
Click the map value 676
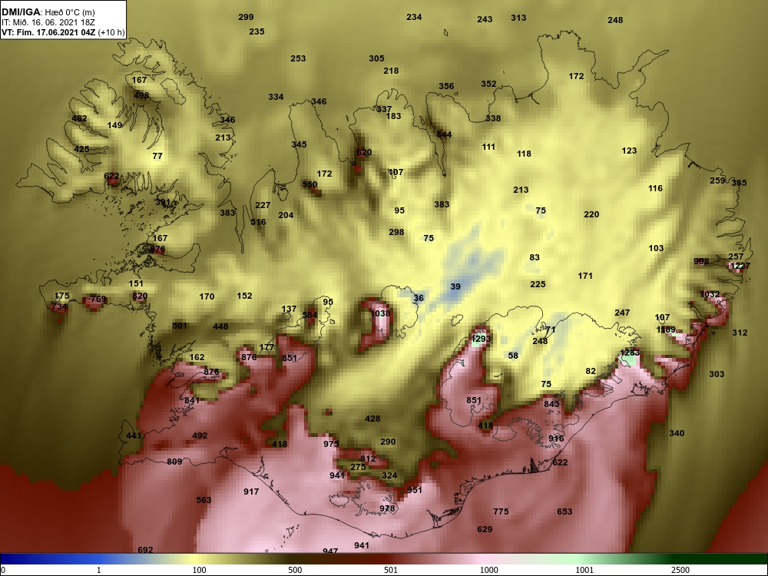point(157,250)
